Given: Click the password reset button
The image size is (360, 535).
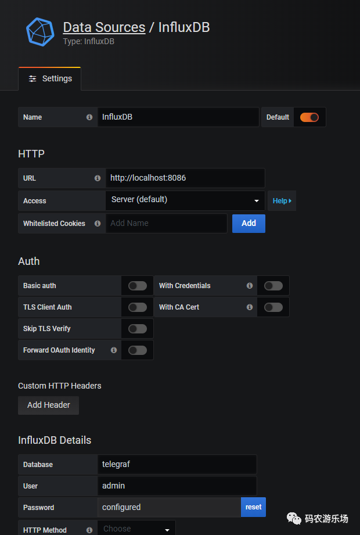Looking at the screenshot, I should coord(253,507).
